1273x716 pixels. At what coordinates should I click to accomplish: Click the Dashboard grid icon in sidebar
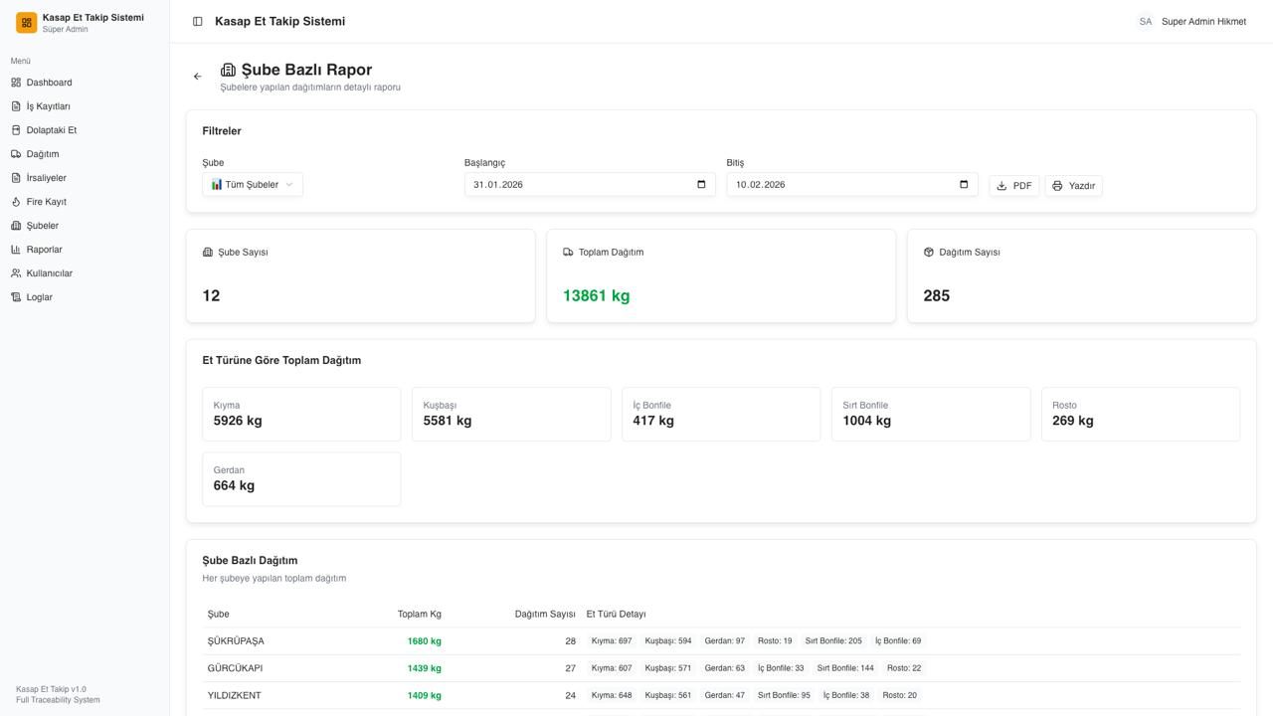click(16, 83)
